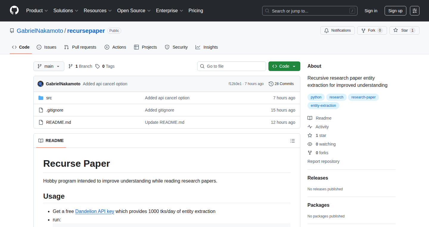Focus the Go to file field
This screenshot has height=227, width=429.
pos(231,66)
